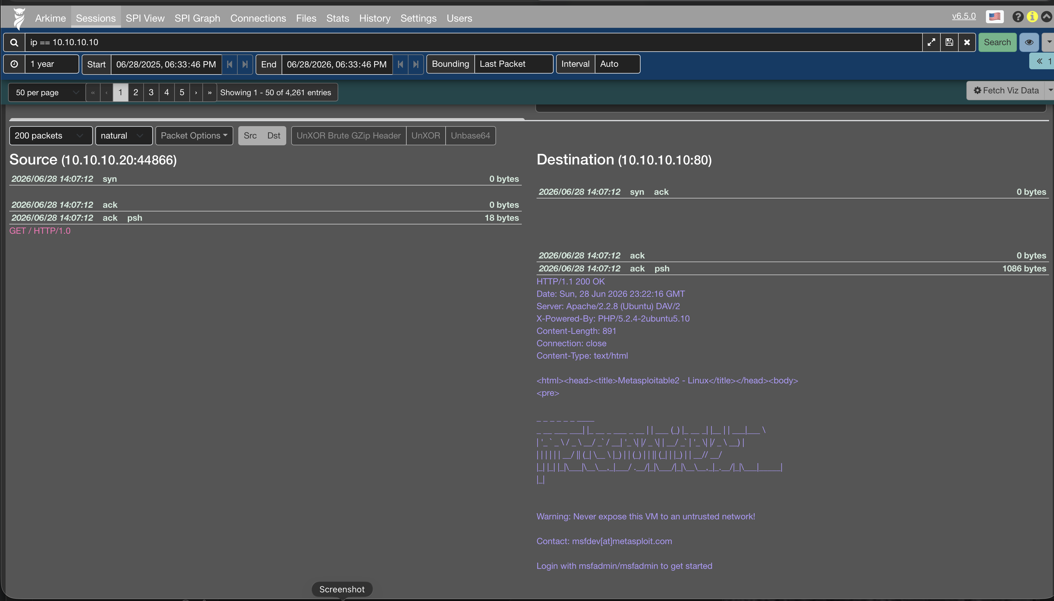Screen dimensions: 1054x601
Task: Step Start time backward
Action: 230,64
